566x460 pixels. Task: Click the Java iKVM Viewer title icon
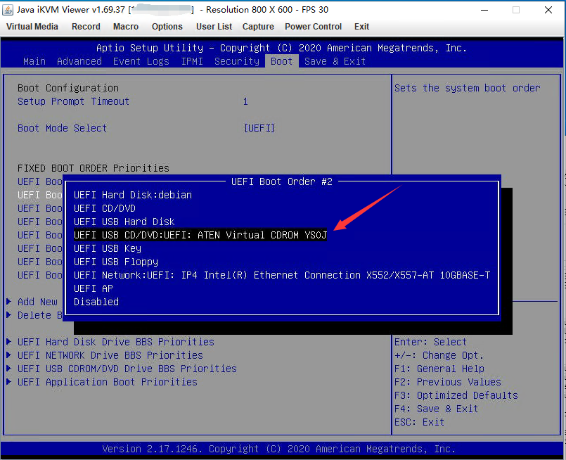click(8, 10)
